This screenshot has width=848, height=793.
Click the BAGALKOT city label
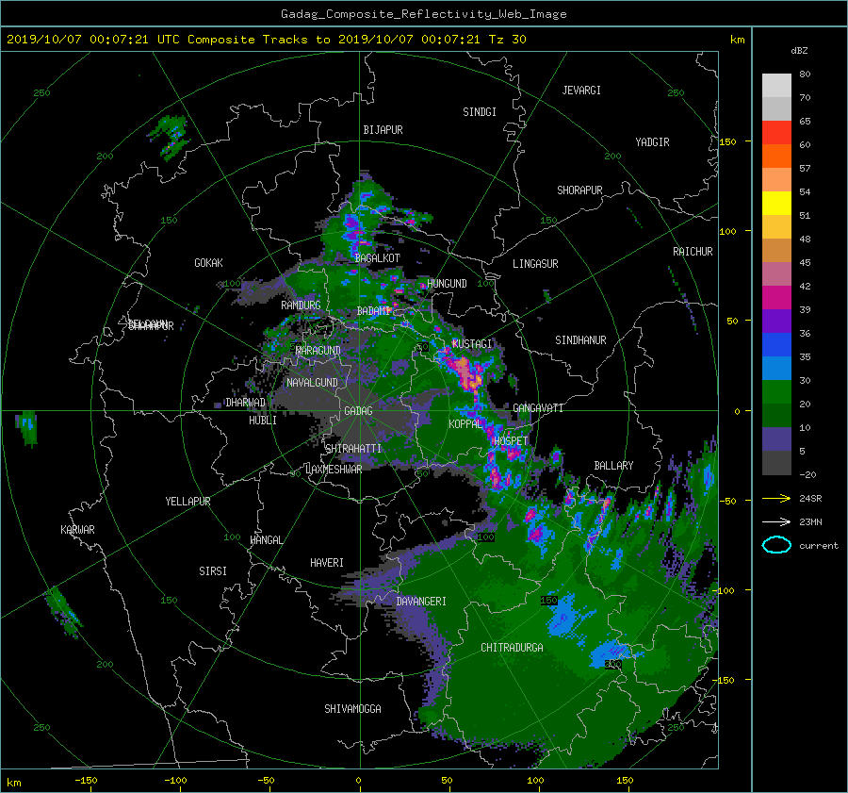377,258
